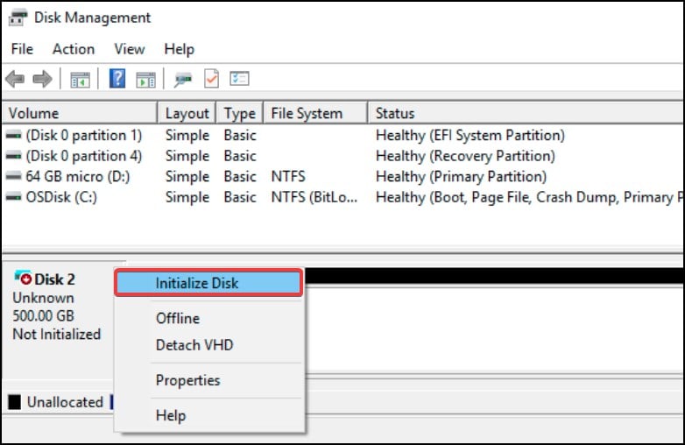This screenshot has height=445, width=685.
Task: Click the Status column header
Action: coord(395,113)
